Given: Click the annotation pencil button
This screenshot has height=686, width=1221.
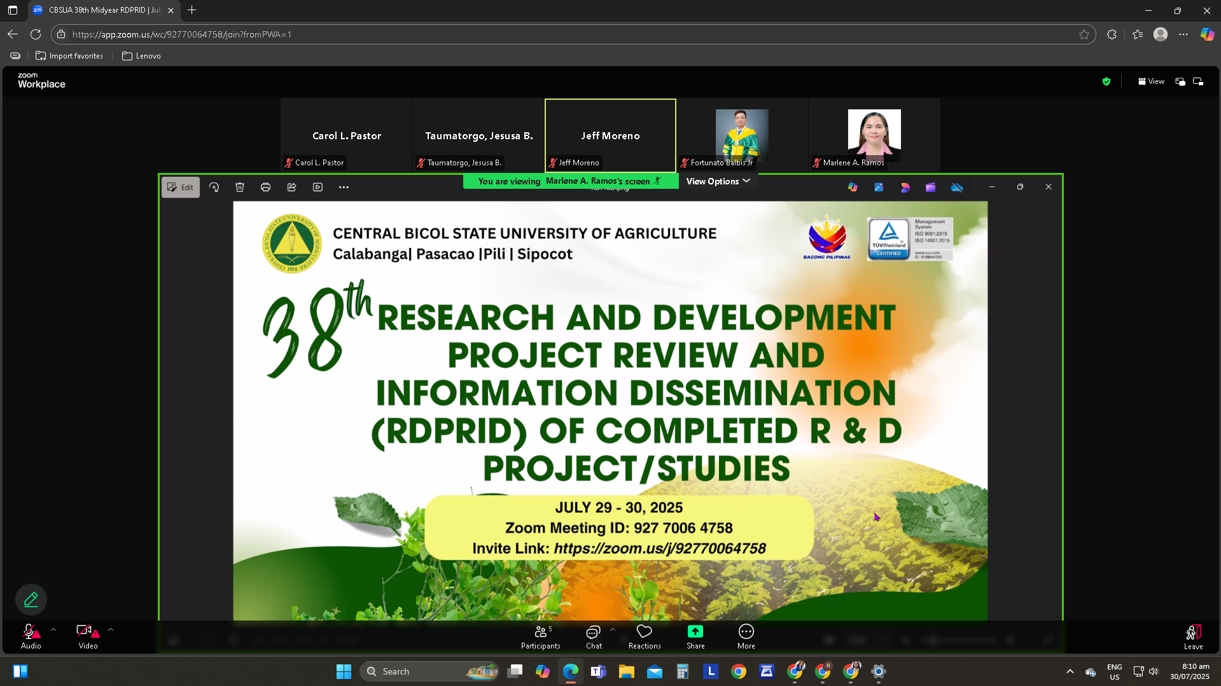Looking at the screenshot, I should pos(31,599).
